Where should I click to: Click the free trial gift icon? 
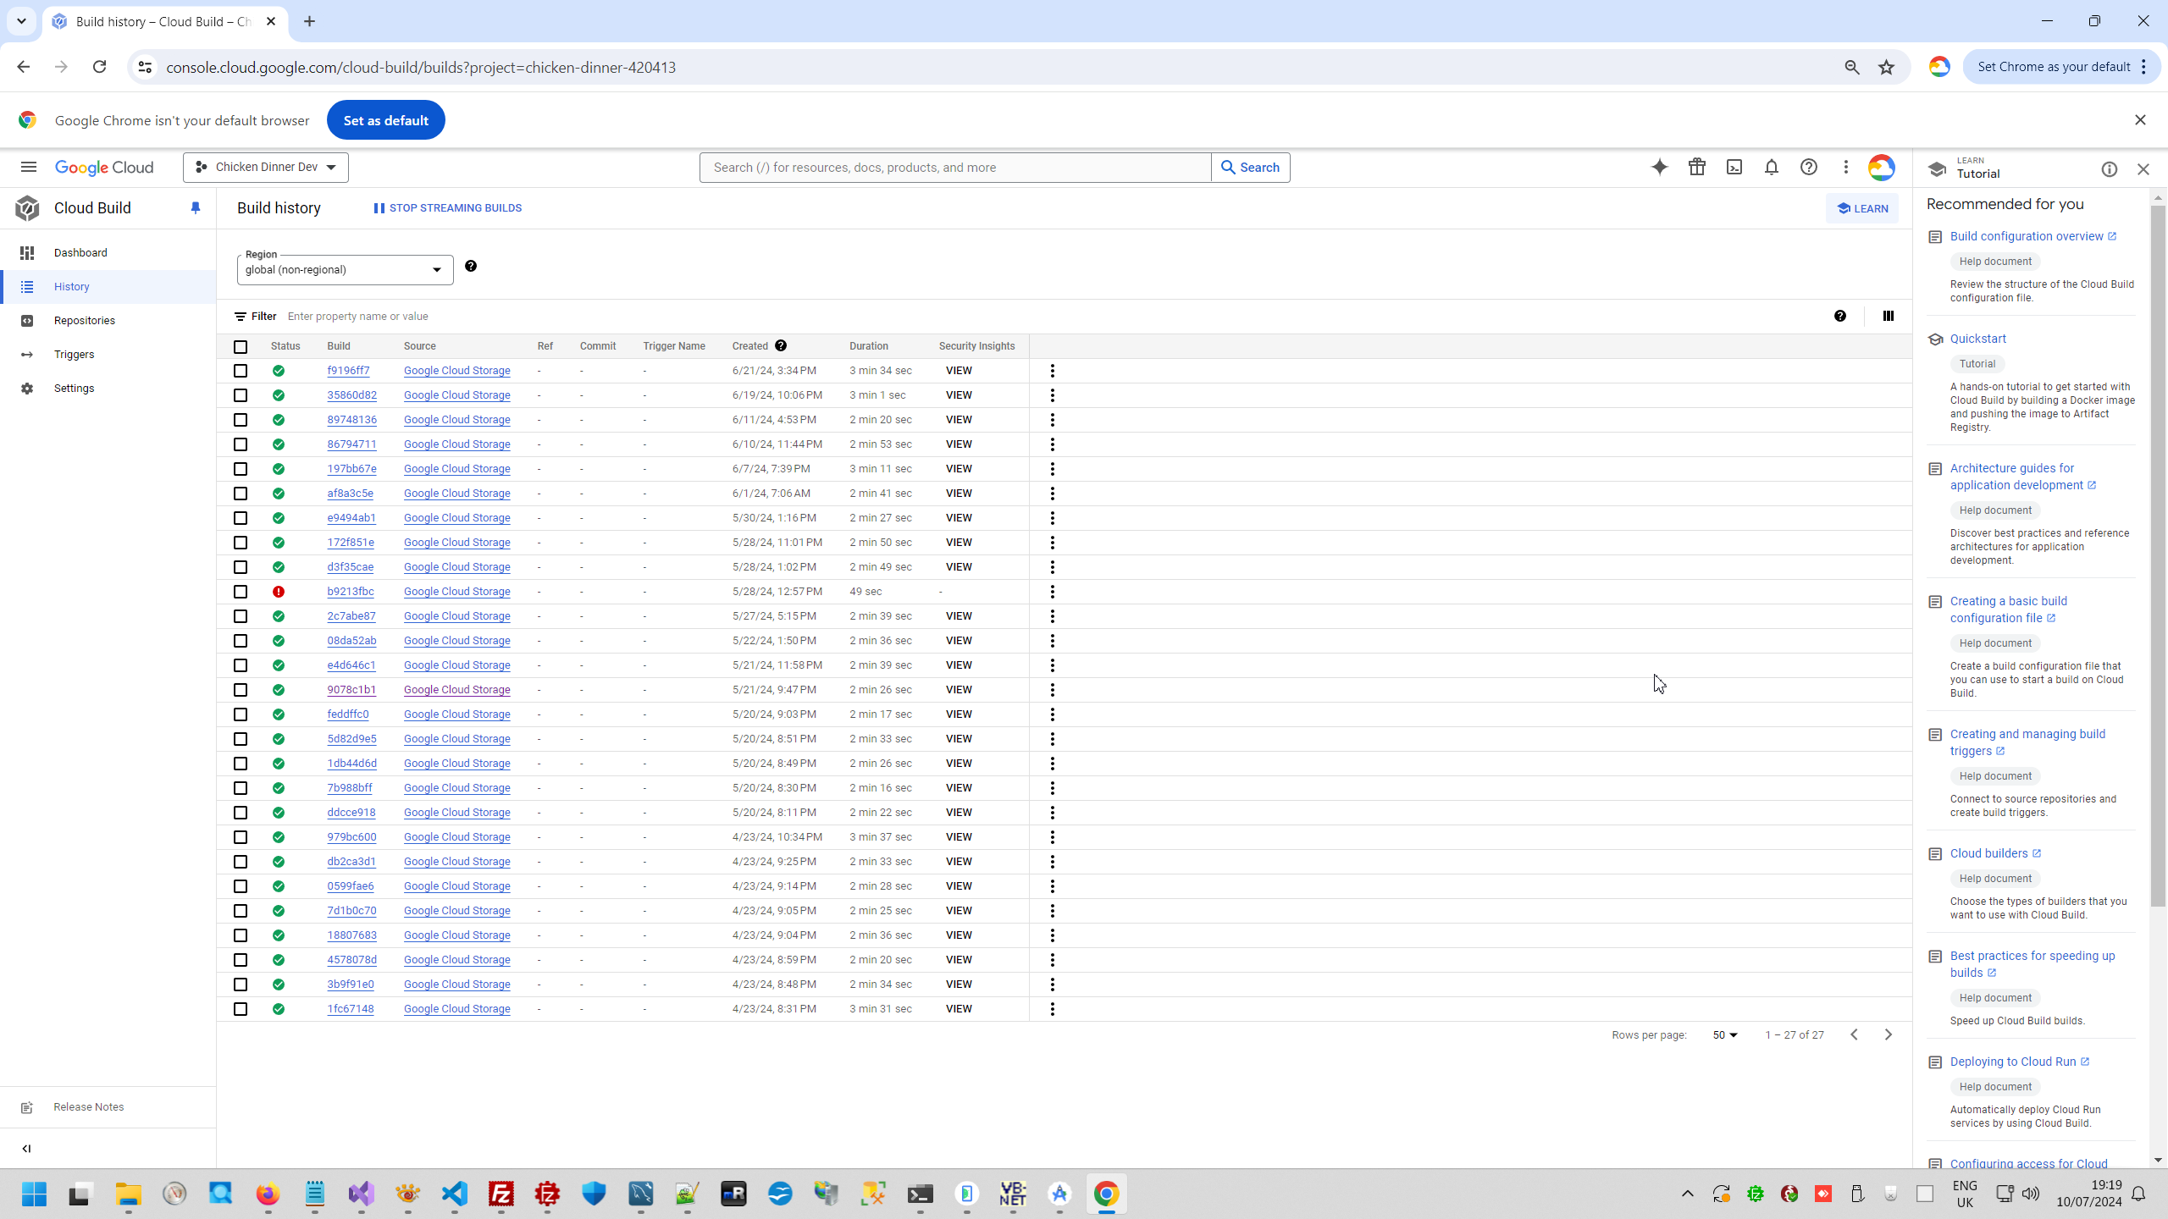(x=1696, y=167)
